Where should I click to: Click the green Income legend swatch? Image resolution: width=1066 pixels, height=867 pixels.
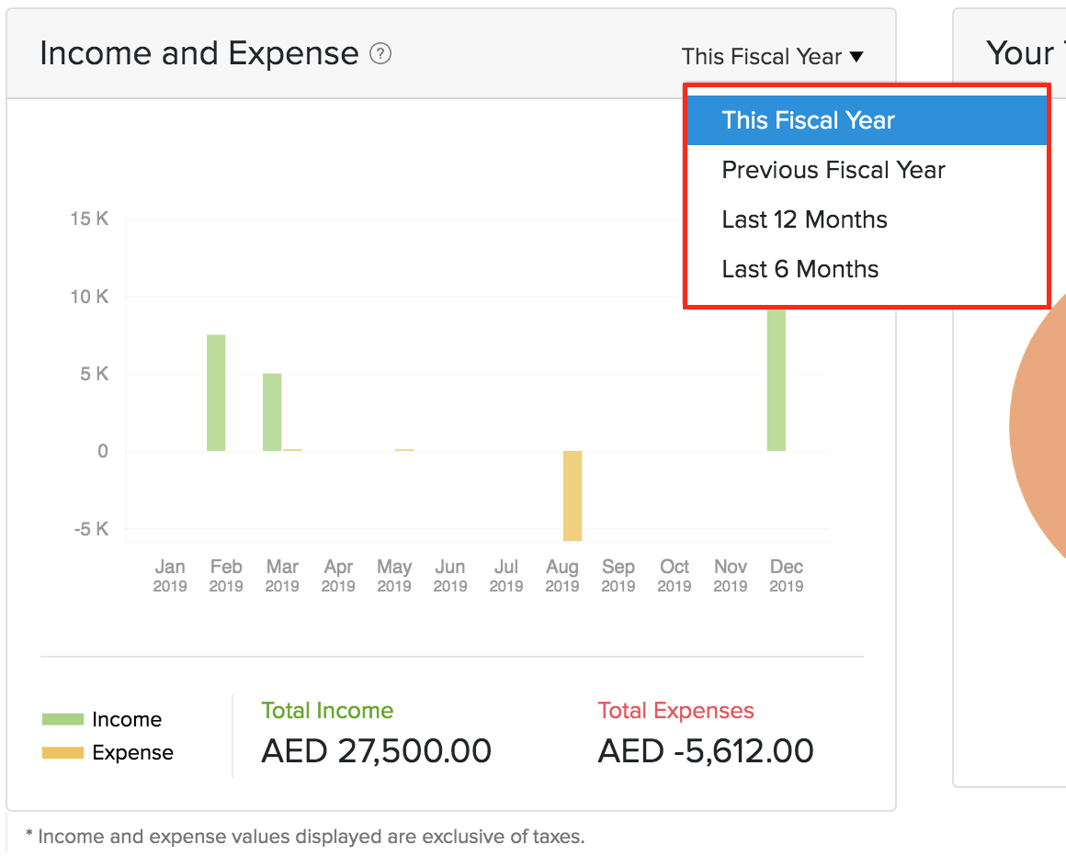[62, 719]
